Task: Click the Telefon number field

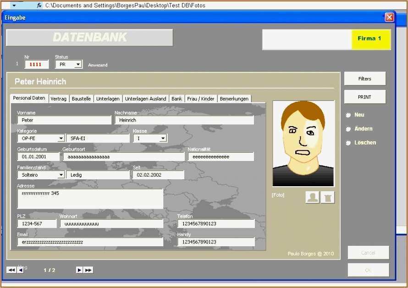Action: [216, 223]
